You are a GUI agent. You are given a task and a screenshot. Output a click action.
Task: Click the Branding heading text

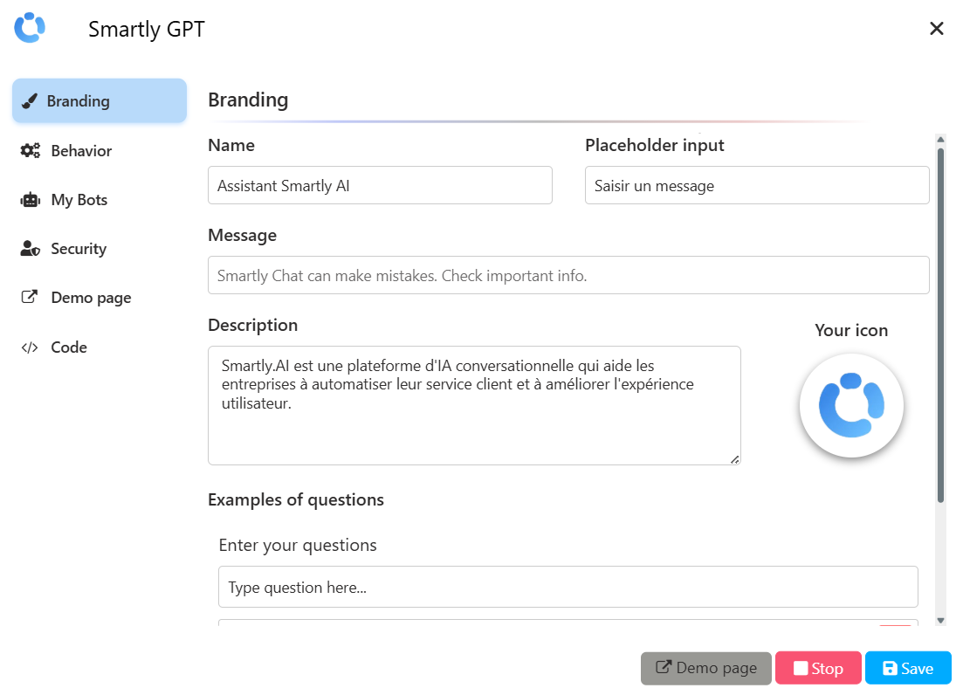click(248, 100)
